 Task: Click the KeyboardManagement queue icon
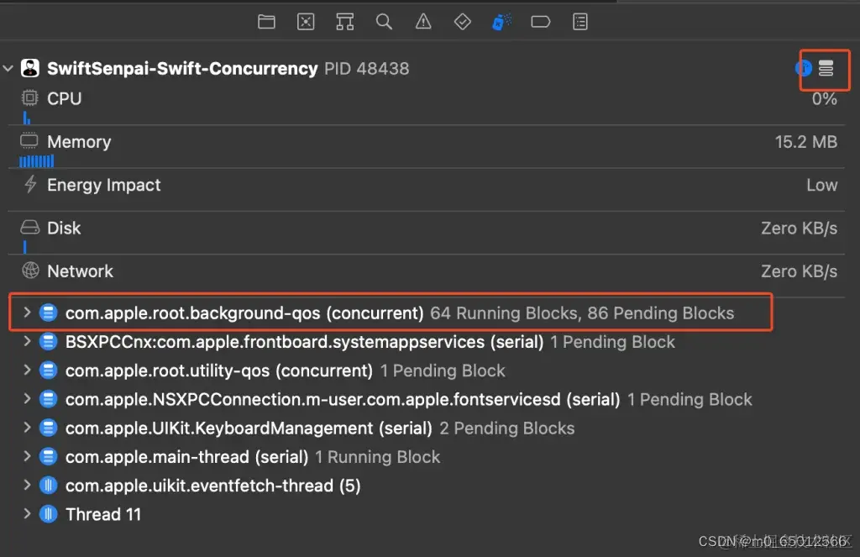[48, 428]
